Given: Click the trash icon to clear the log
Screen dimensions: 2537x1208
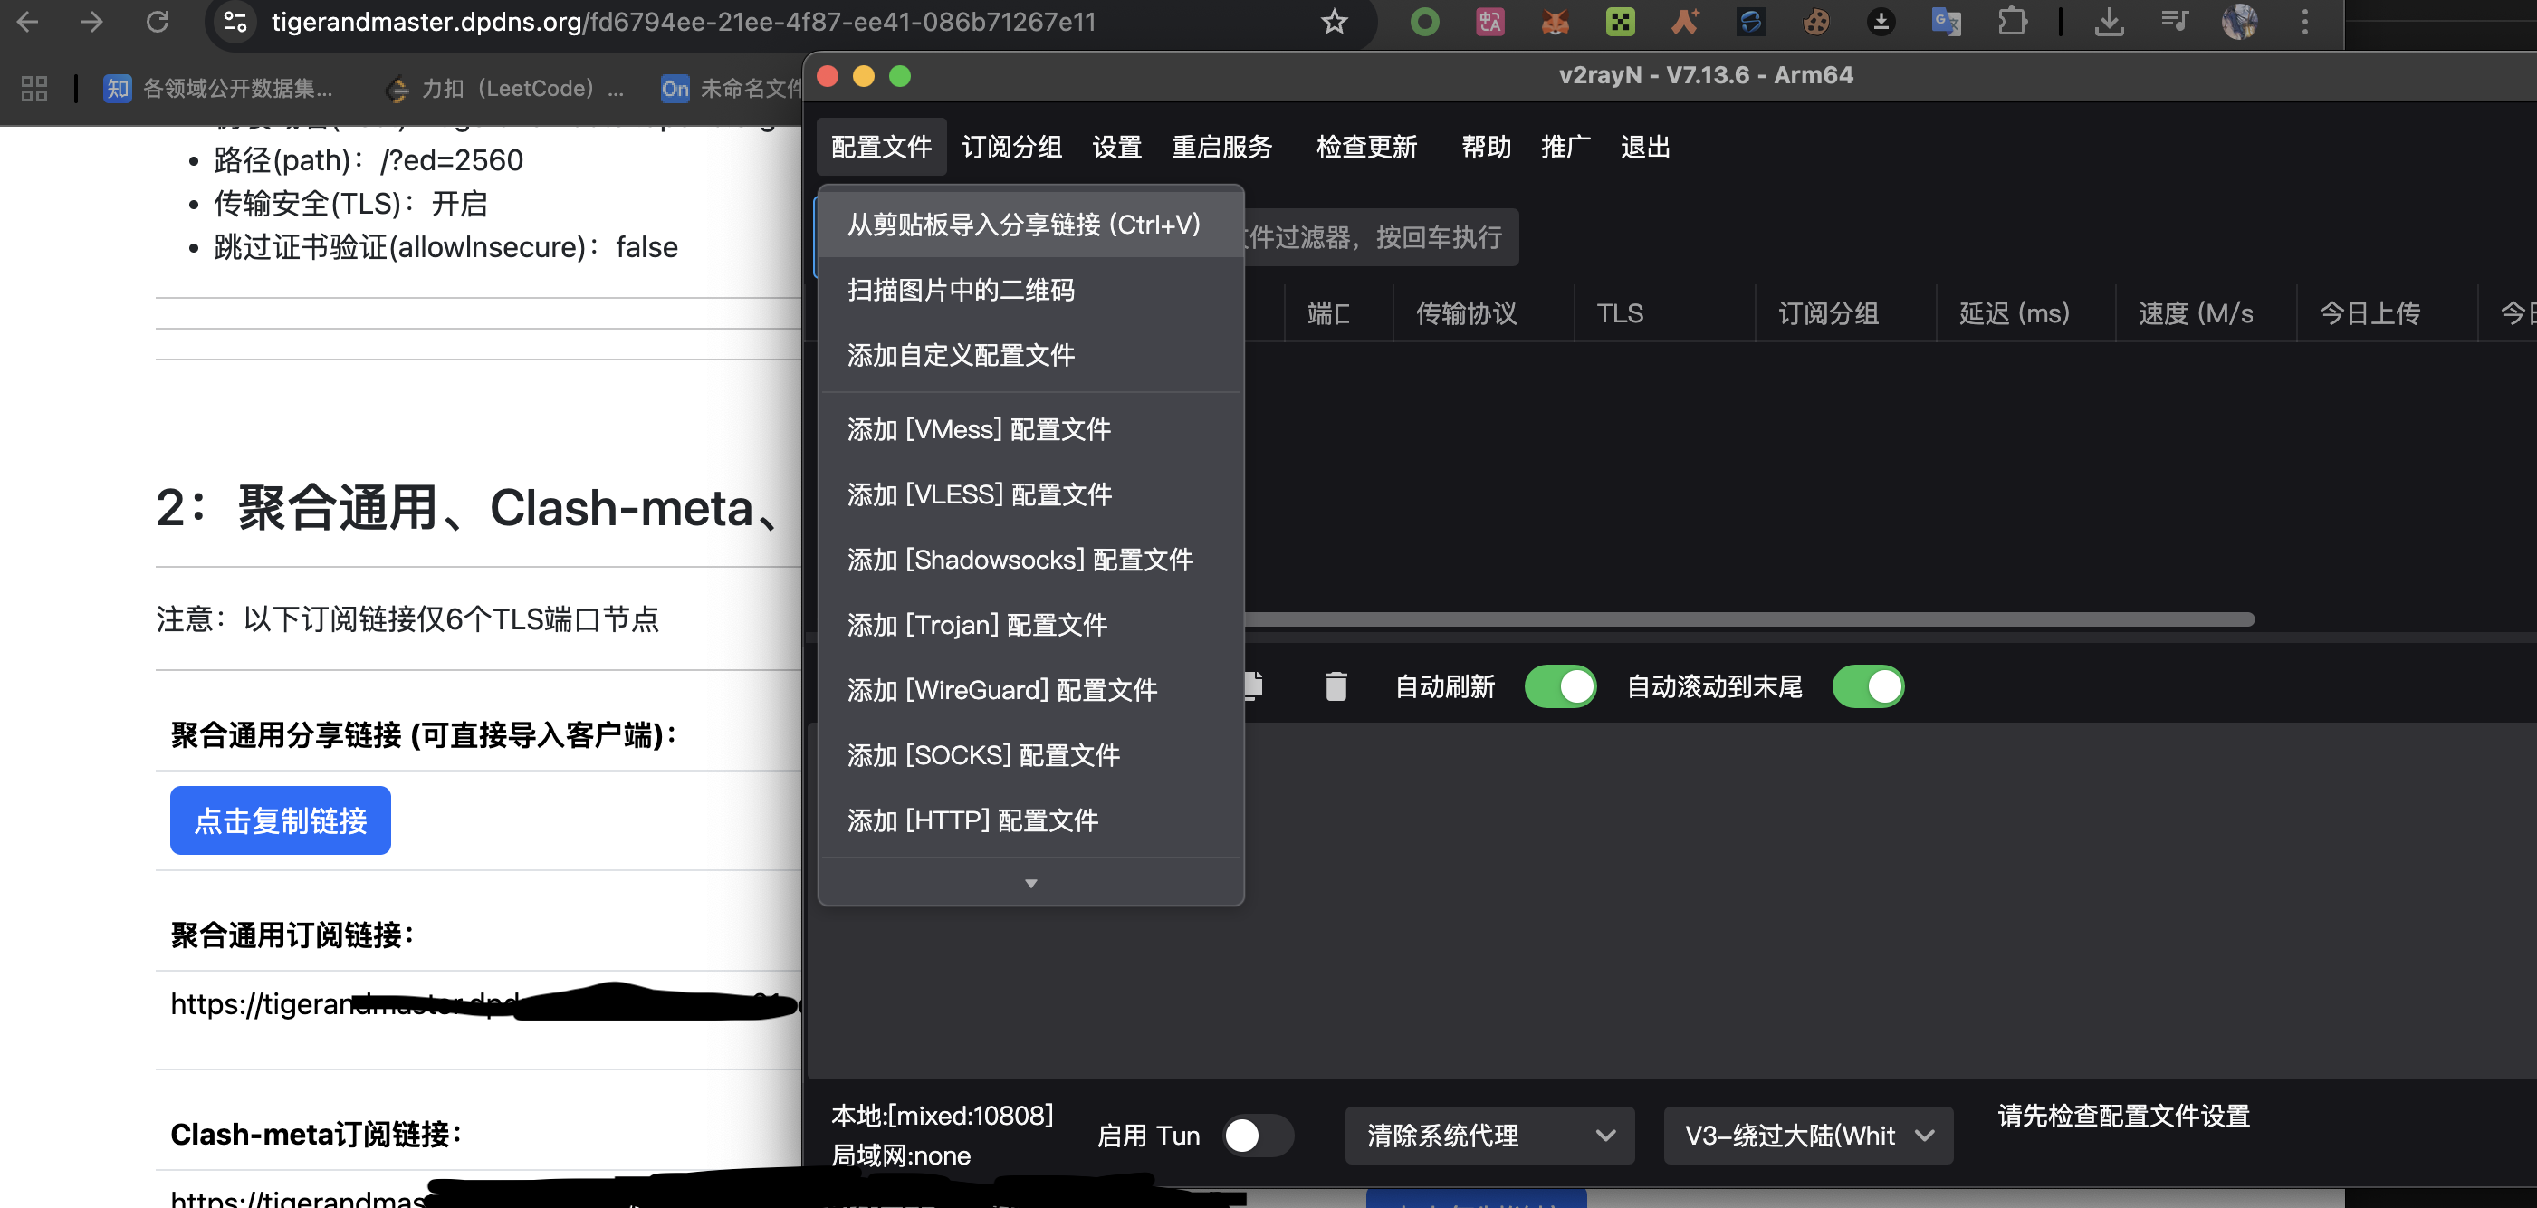Looking at the screenshot, I should pyautogui.click(x=1336, y=685).
